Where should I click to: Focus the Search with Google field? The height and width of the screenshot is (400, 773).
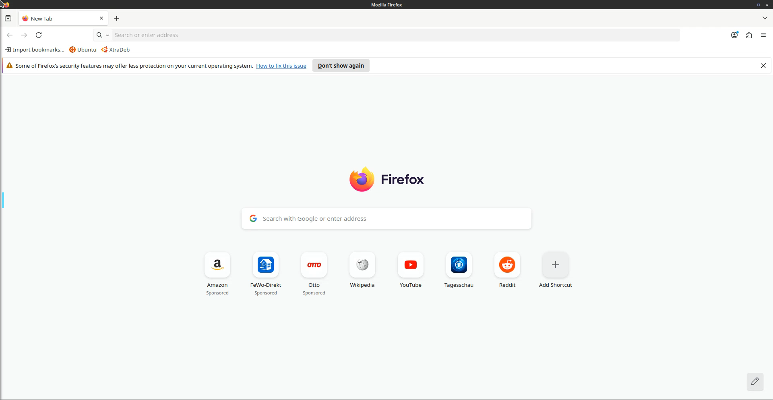(x=386, y=218)
